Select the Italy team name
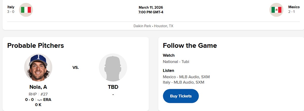 click(x=11, y=7)
